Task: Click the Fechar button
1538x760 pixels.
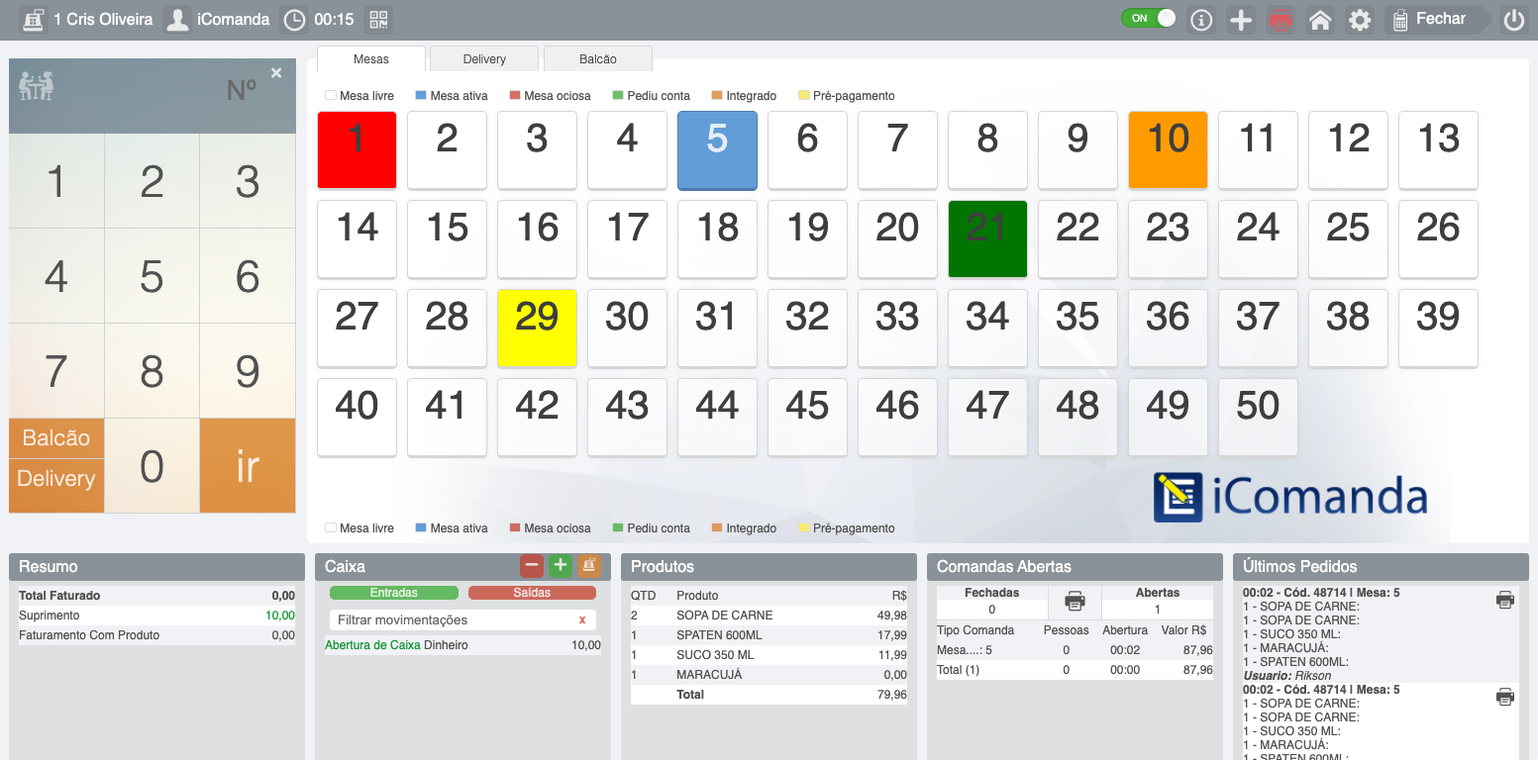Action: (x=1437, y=20)
